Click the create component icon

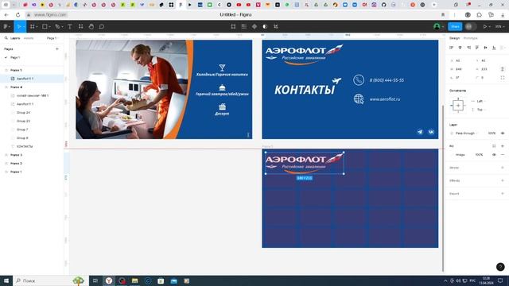click(254, 26)
